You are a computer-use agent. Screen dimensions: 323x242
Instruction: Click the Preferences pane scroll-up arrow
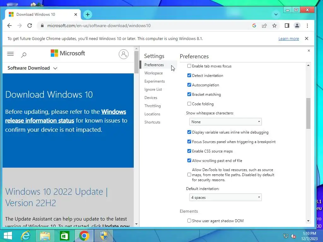tap(308, 66)
